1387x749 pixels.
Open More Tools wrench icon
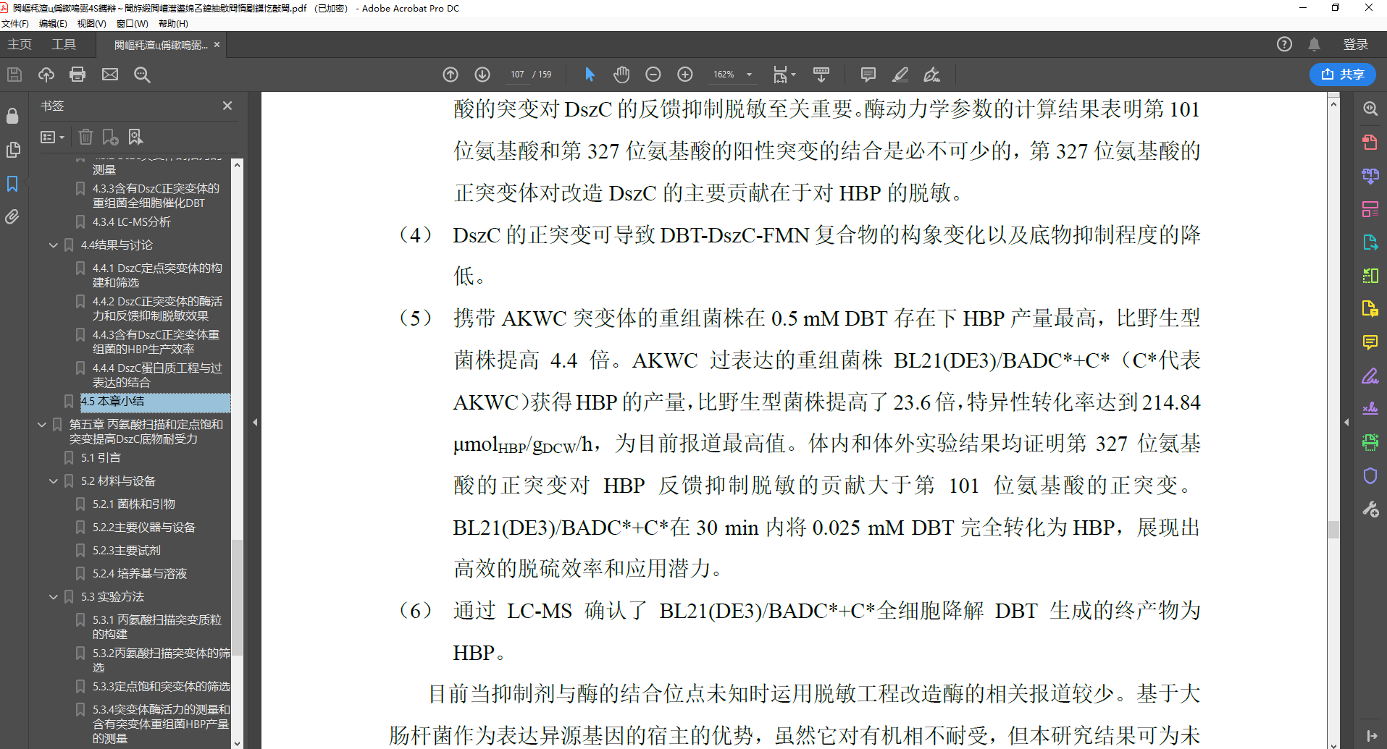(1370, 509)
